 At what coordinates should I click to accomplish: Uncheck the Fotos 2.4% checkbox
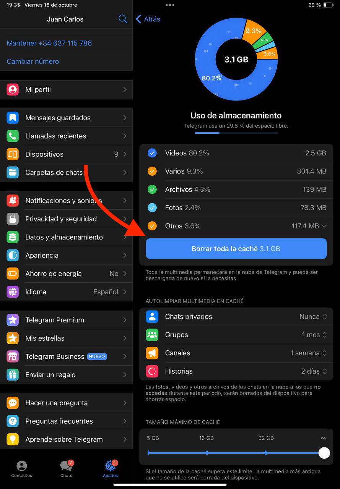152,208
